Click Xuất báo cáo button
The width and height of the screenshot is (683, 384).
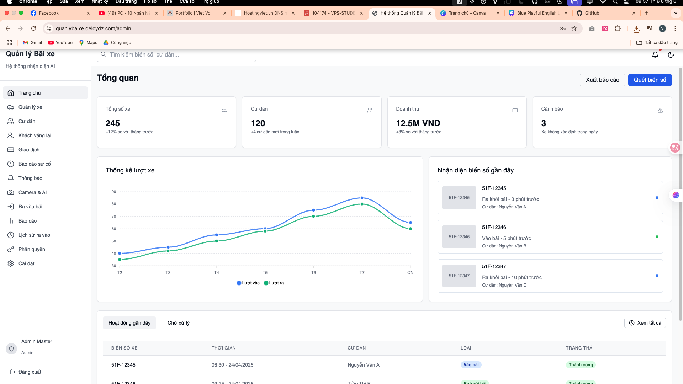[602, 80]
